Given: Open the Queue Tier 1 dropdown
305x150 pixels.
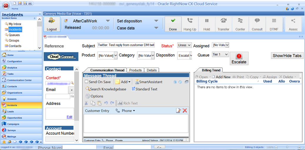Looking at the screenshot, I should (226, 54).
